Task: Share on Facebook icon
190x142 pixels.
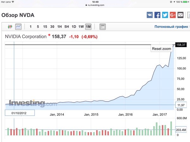Action: [x=157, y=15]
